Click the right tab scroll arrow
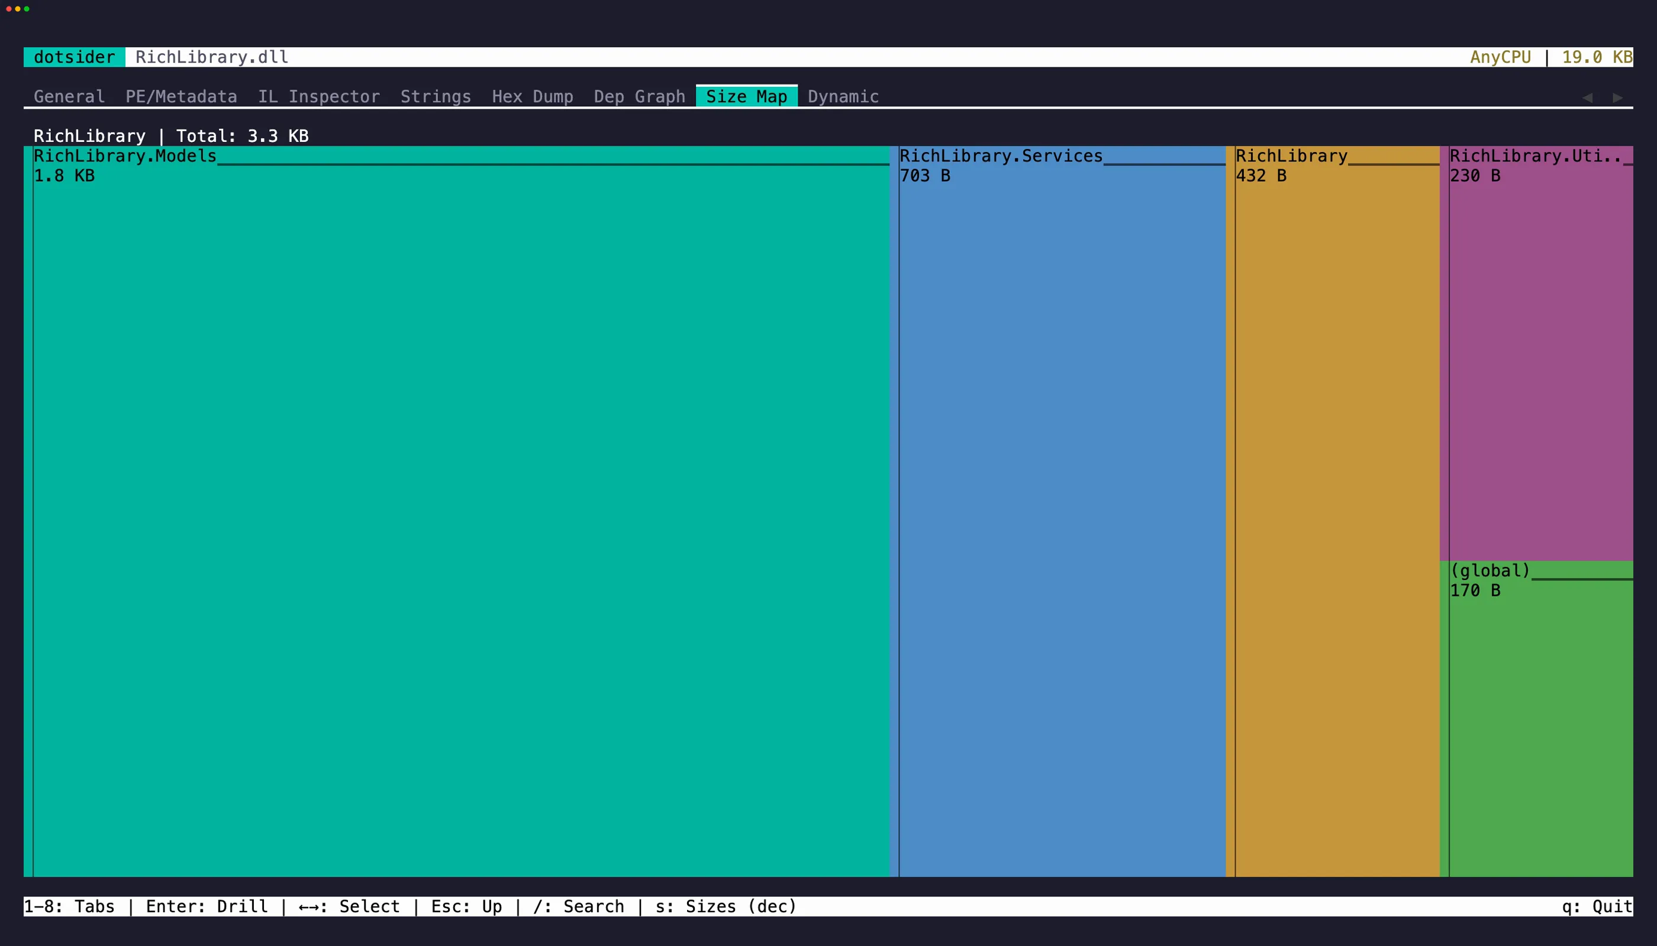Image resolution: width=1657 pixels, height=946 pixels. pyautogui.click(x=1617, y=98)
